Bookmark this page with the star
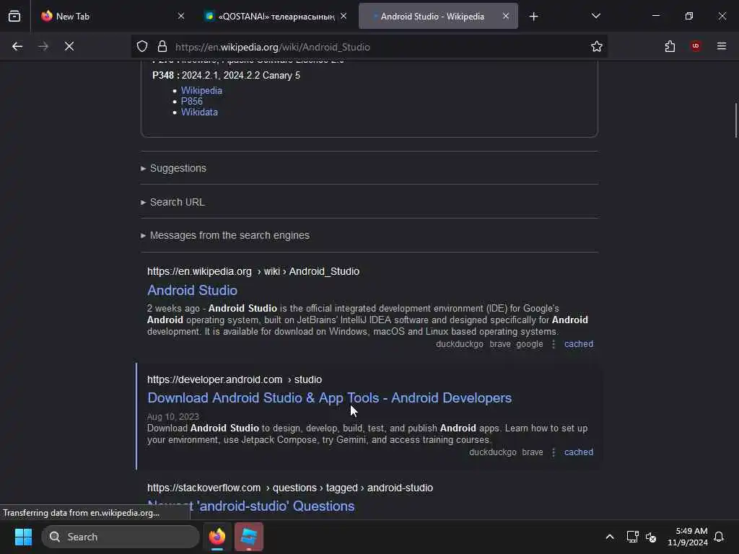 pos(597,46)
